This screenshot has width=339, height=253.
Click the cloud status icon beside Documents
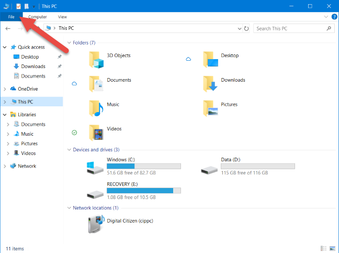74,83
